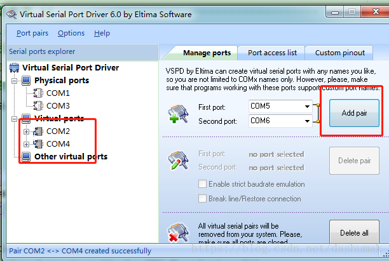The height and width of the screenshot is (261, 389).
Task: Close the Virtual Serial Port Driver window
Action: tap(376, 11)
